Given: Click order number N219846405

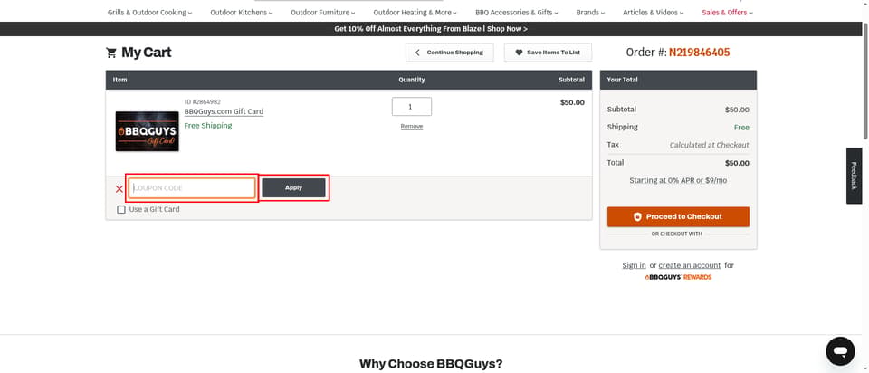Looking at the screenshot, I should (700, 53).
